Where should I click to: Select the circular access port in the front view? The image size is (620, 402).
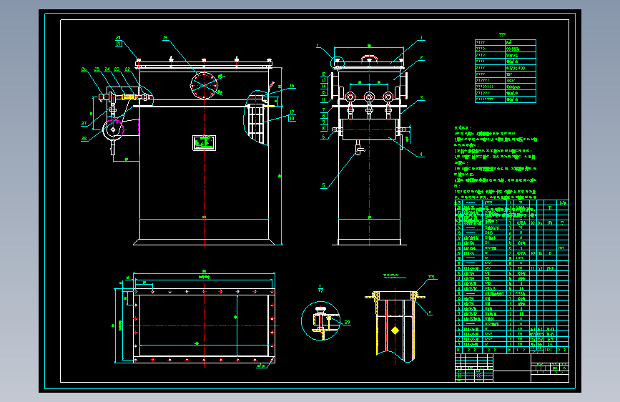point(204,85)
